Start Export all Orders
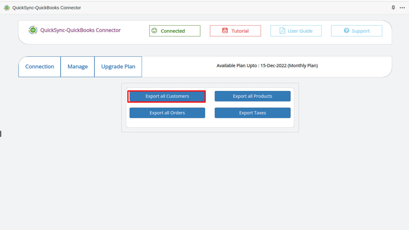This screenshot has height=230, width=409. 167,113
